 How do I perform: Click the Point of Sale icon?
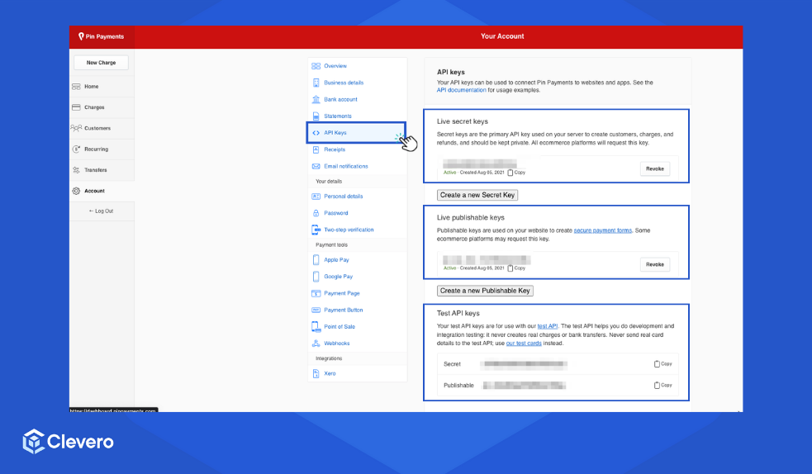(316, 326)
